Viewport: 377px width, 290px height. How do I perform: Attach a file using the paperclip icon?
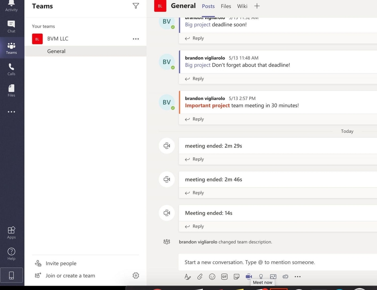[200, 276]
